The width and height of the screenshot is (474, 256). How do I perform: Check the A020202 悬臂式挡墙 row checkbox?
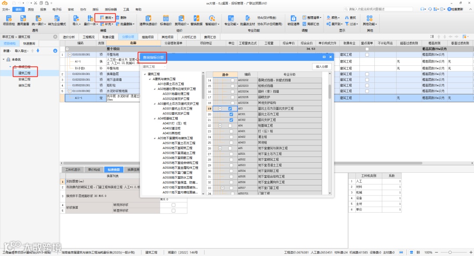click(233, 80)
